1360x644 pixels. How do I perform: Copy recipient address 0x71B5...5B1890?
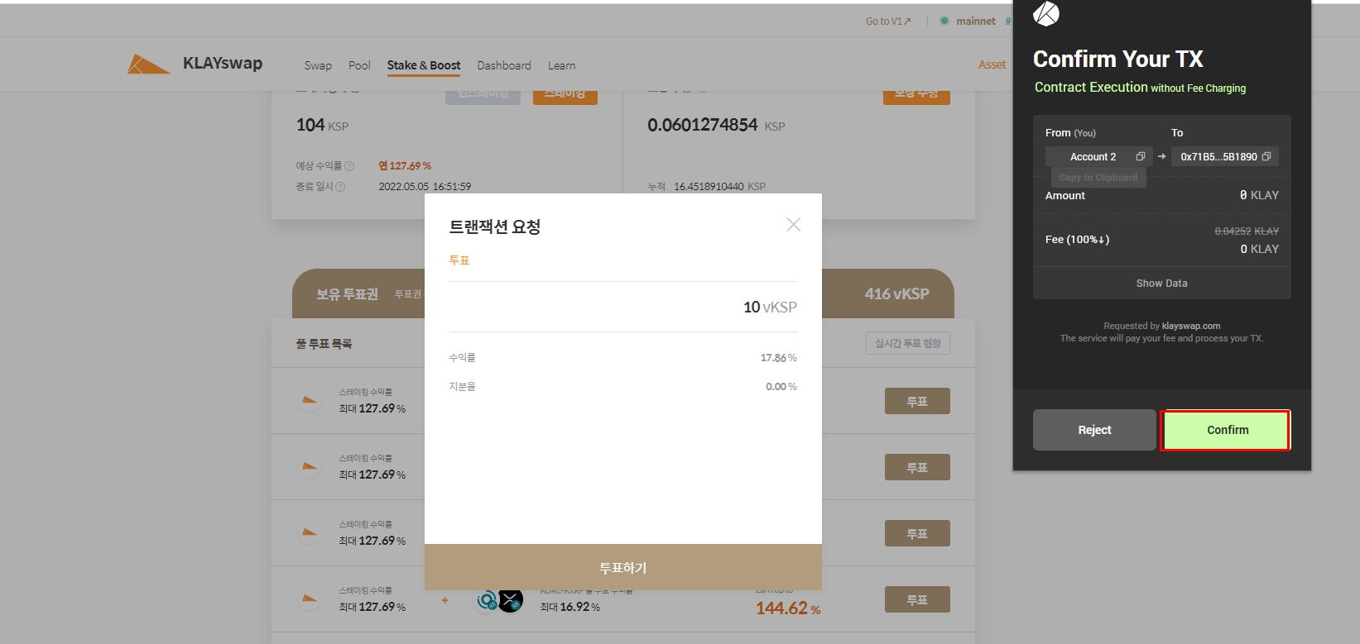[1266, 156]
